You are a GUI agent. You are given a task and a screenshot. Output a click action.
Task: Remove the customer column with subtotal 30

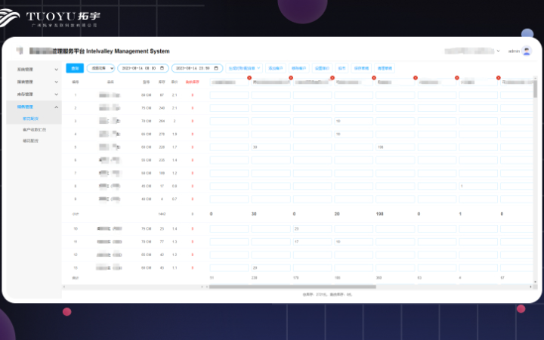(291, 78)
